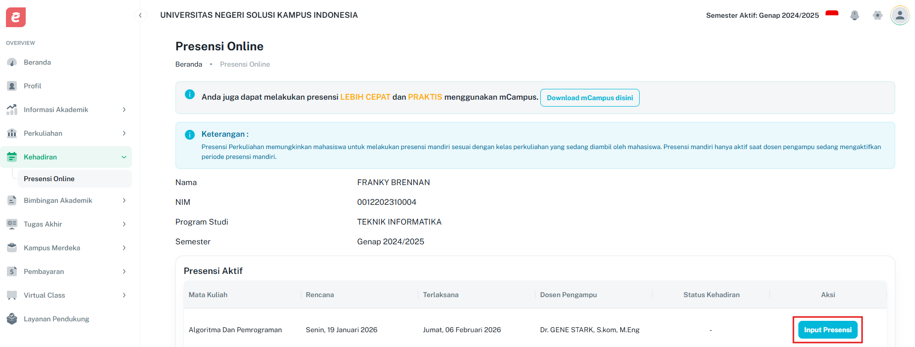This screenshot has width=915, height=347.
Task: Click the Indonesian flag language icon
Action: point(832,15)
